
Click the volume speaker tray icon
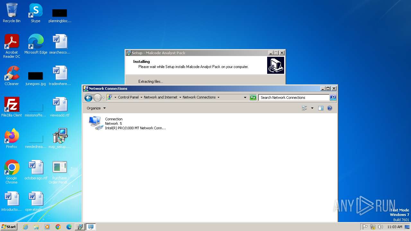(x=380, y=227)
